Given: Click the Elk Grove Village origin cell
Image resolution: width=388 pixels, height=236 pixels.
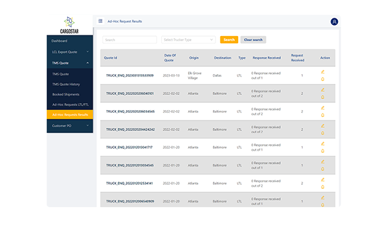Looking at the screenshot, I should click(195, 75).
